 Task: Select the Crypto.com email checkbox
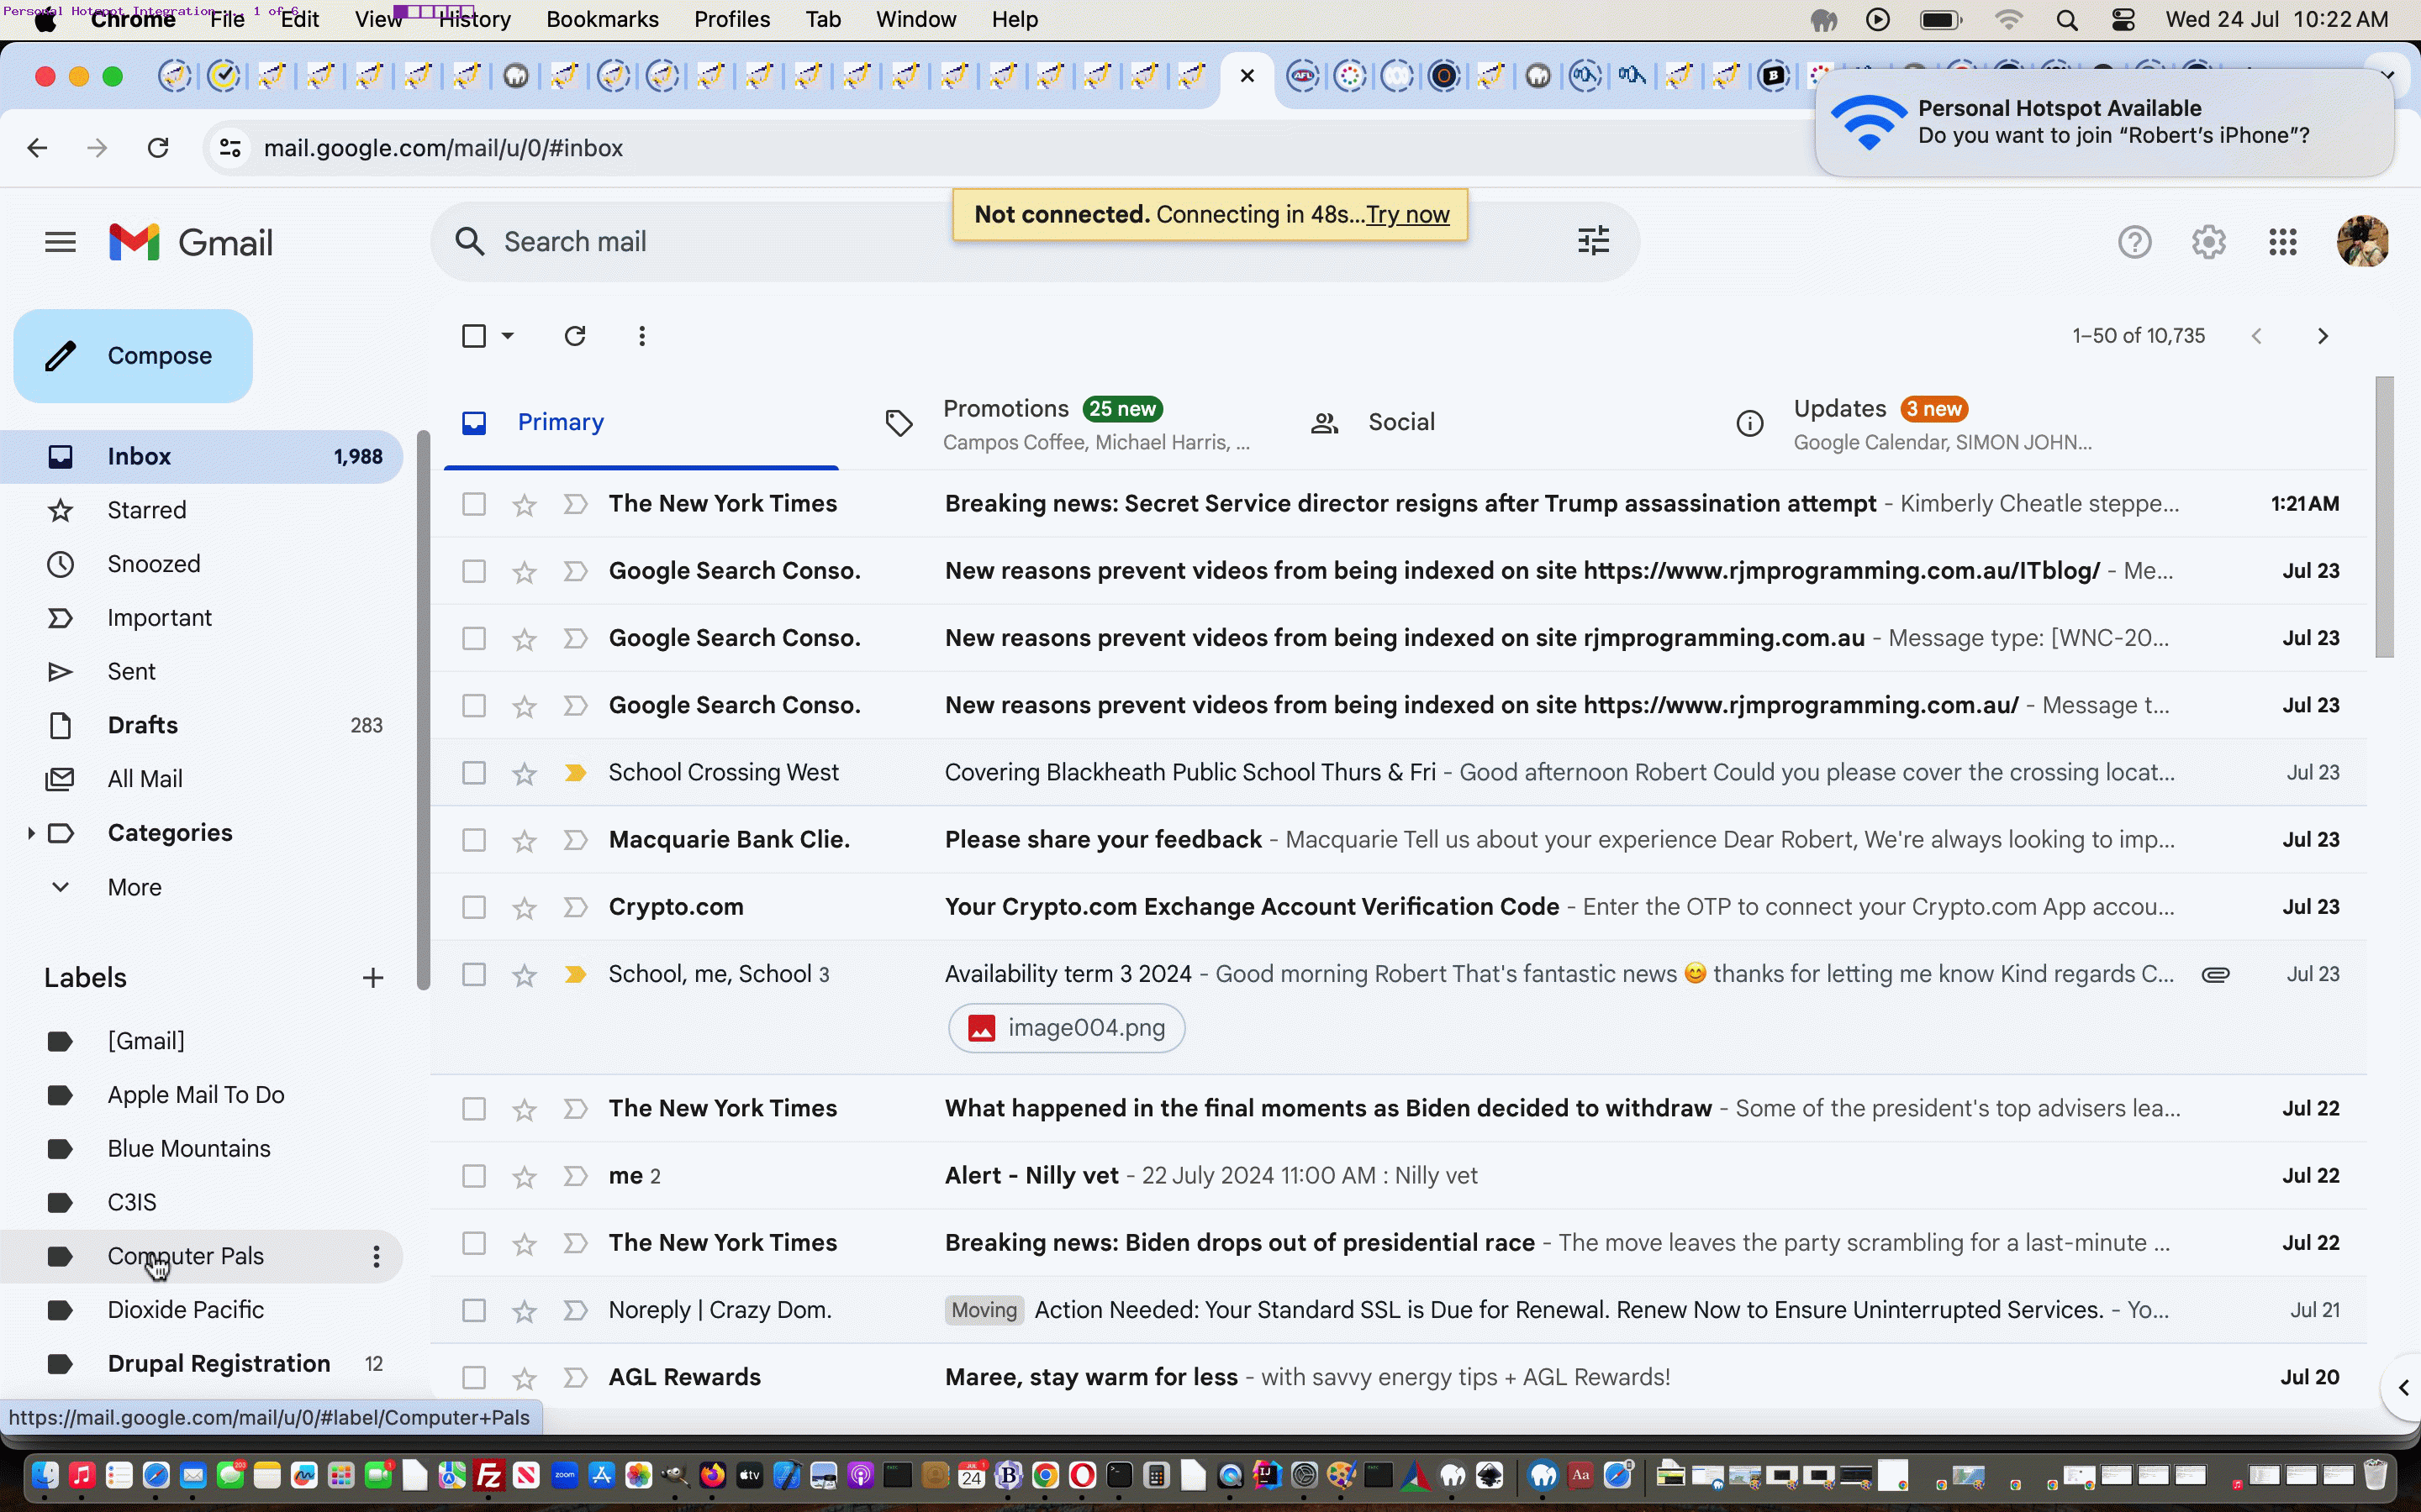pos(473,907)
